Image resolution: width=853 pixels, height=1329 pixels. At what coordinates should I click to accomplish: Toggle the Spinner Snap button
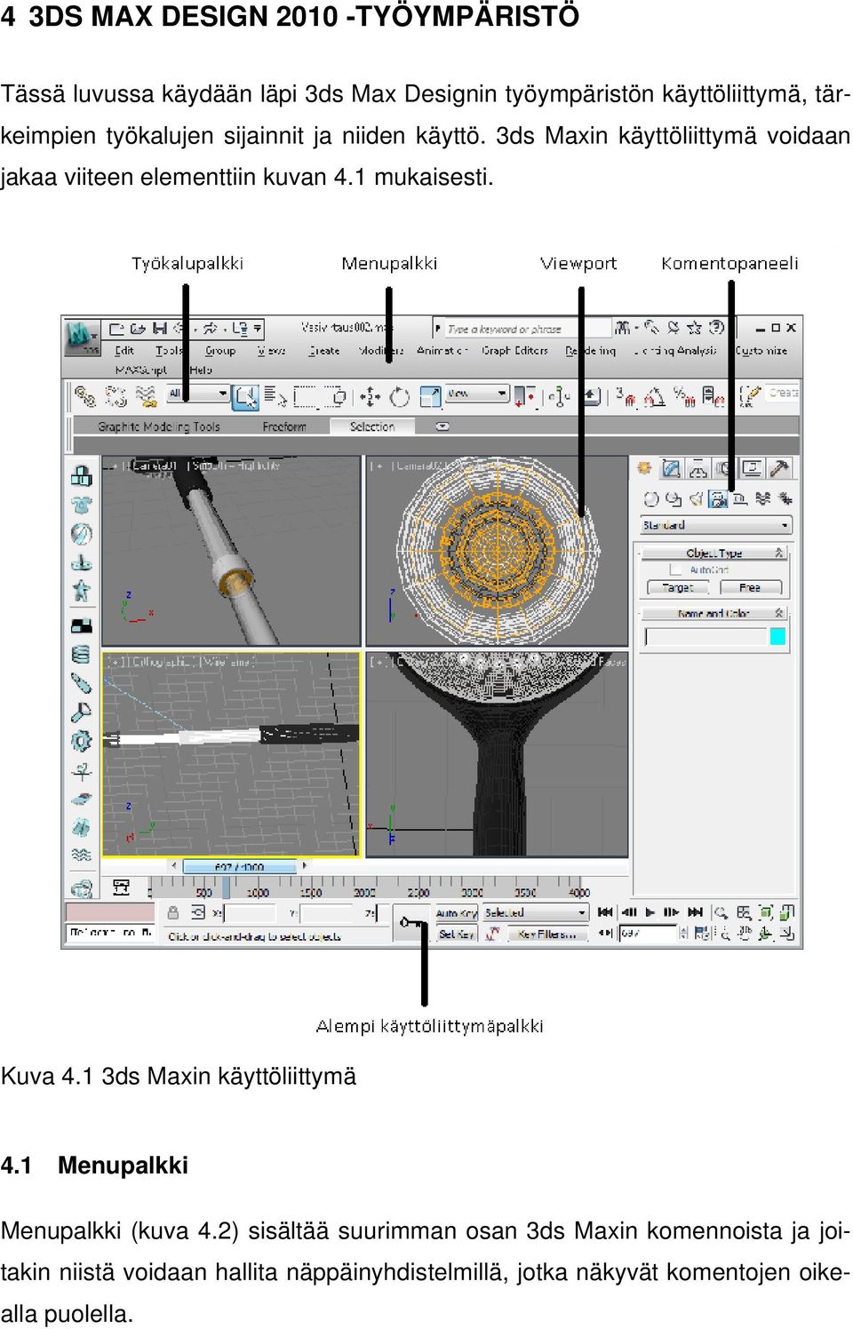pyautogui.click(x=713, y=396)
